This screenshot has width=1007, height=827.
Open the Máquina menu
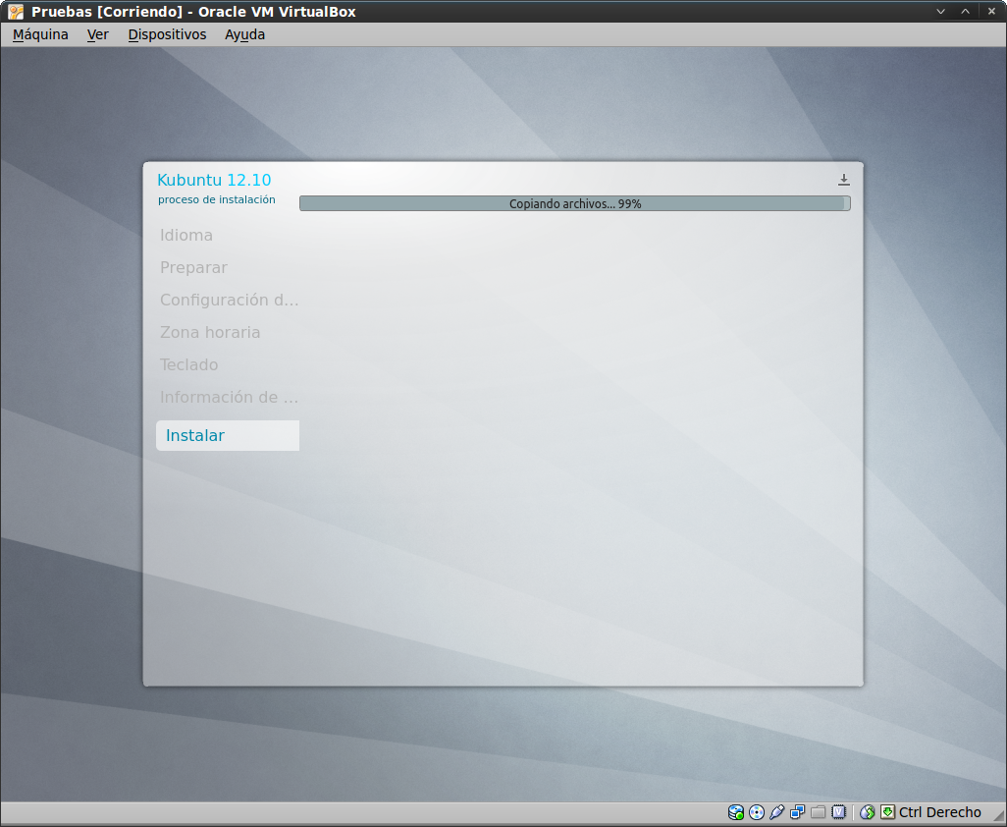pos(40,34)
